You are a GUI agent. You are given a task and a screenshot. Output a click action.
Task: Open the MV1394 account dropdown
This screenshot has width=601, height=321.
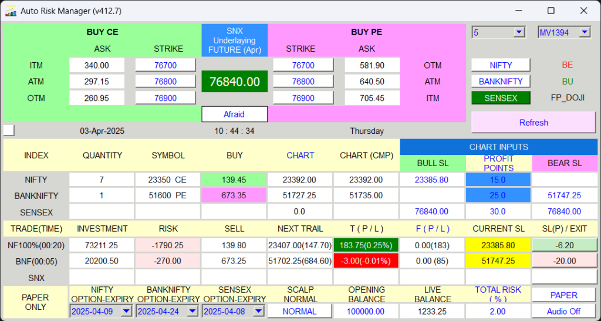[x=564, y=32]
